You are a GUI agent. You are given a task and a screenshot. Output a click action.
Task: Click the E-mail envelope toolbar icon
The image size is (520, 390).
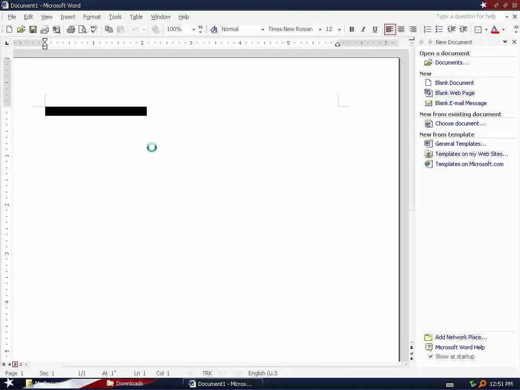click(45, 29)
